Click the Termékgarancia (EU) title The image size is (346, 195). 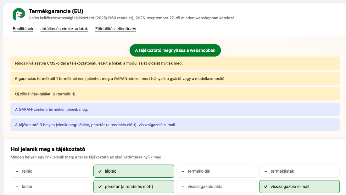[x=56, y=11]
